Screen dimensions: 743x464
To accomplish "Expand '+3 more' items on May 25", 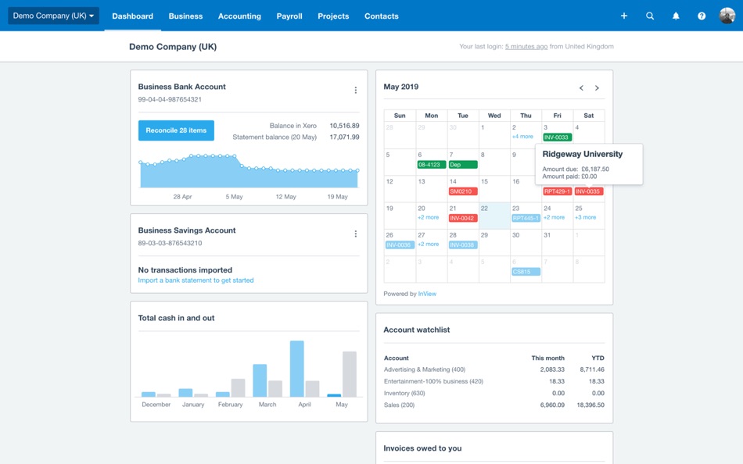I will coord(585,217).
